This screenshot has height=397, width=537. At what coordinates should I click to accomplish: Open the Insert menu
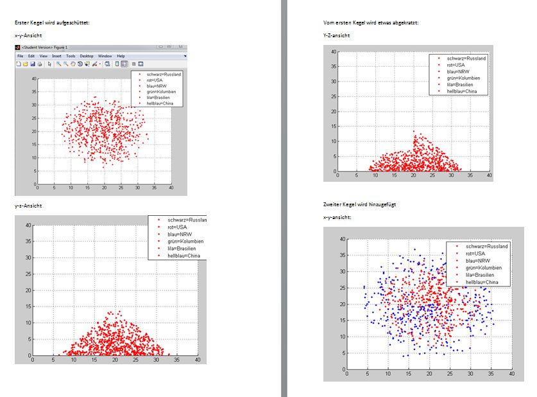click(56, 56)
